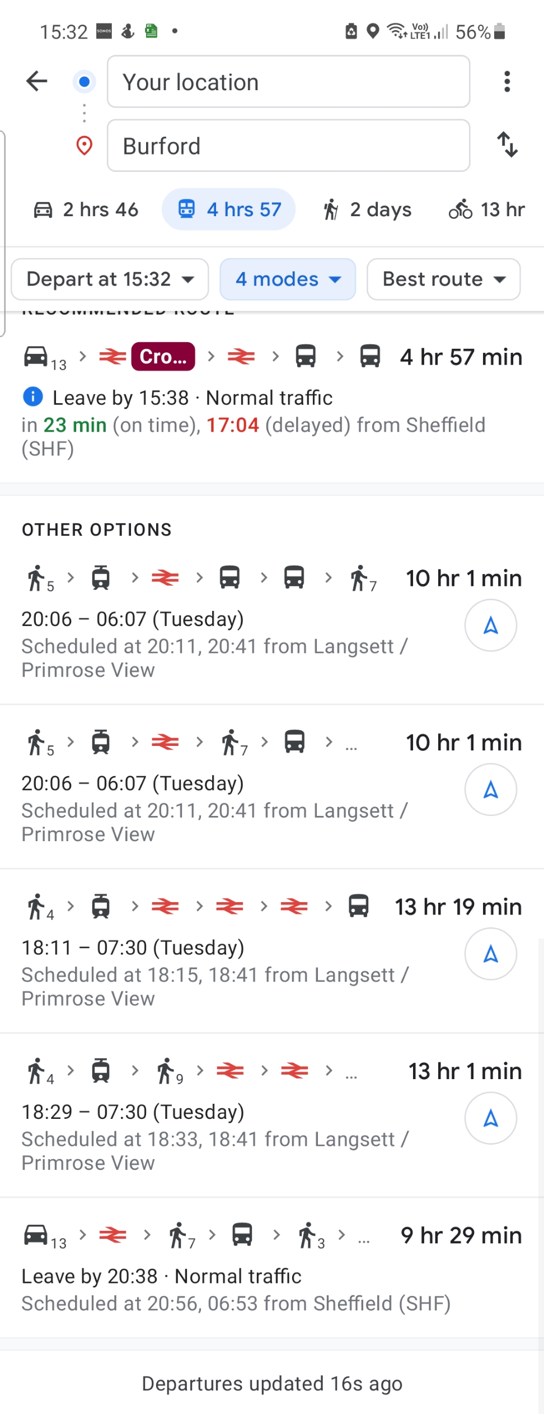Edit the Burford destination field
544x1414 pixels.
[288, 146]
